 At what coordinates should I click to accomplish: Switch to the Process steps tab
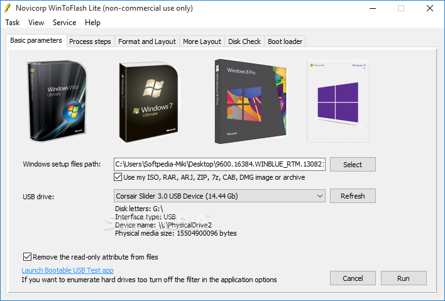[90, 41]
